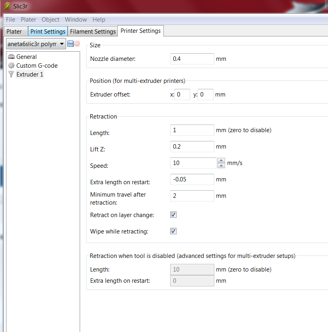328x332 pixels.
Task: Click the "Speed:" label
Action: click(x=99, y=166)
